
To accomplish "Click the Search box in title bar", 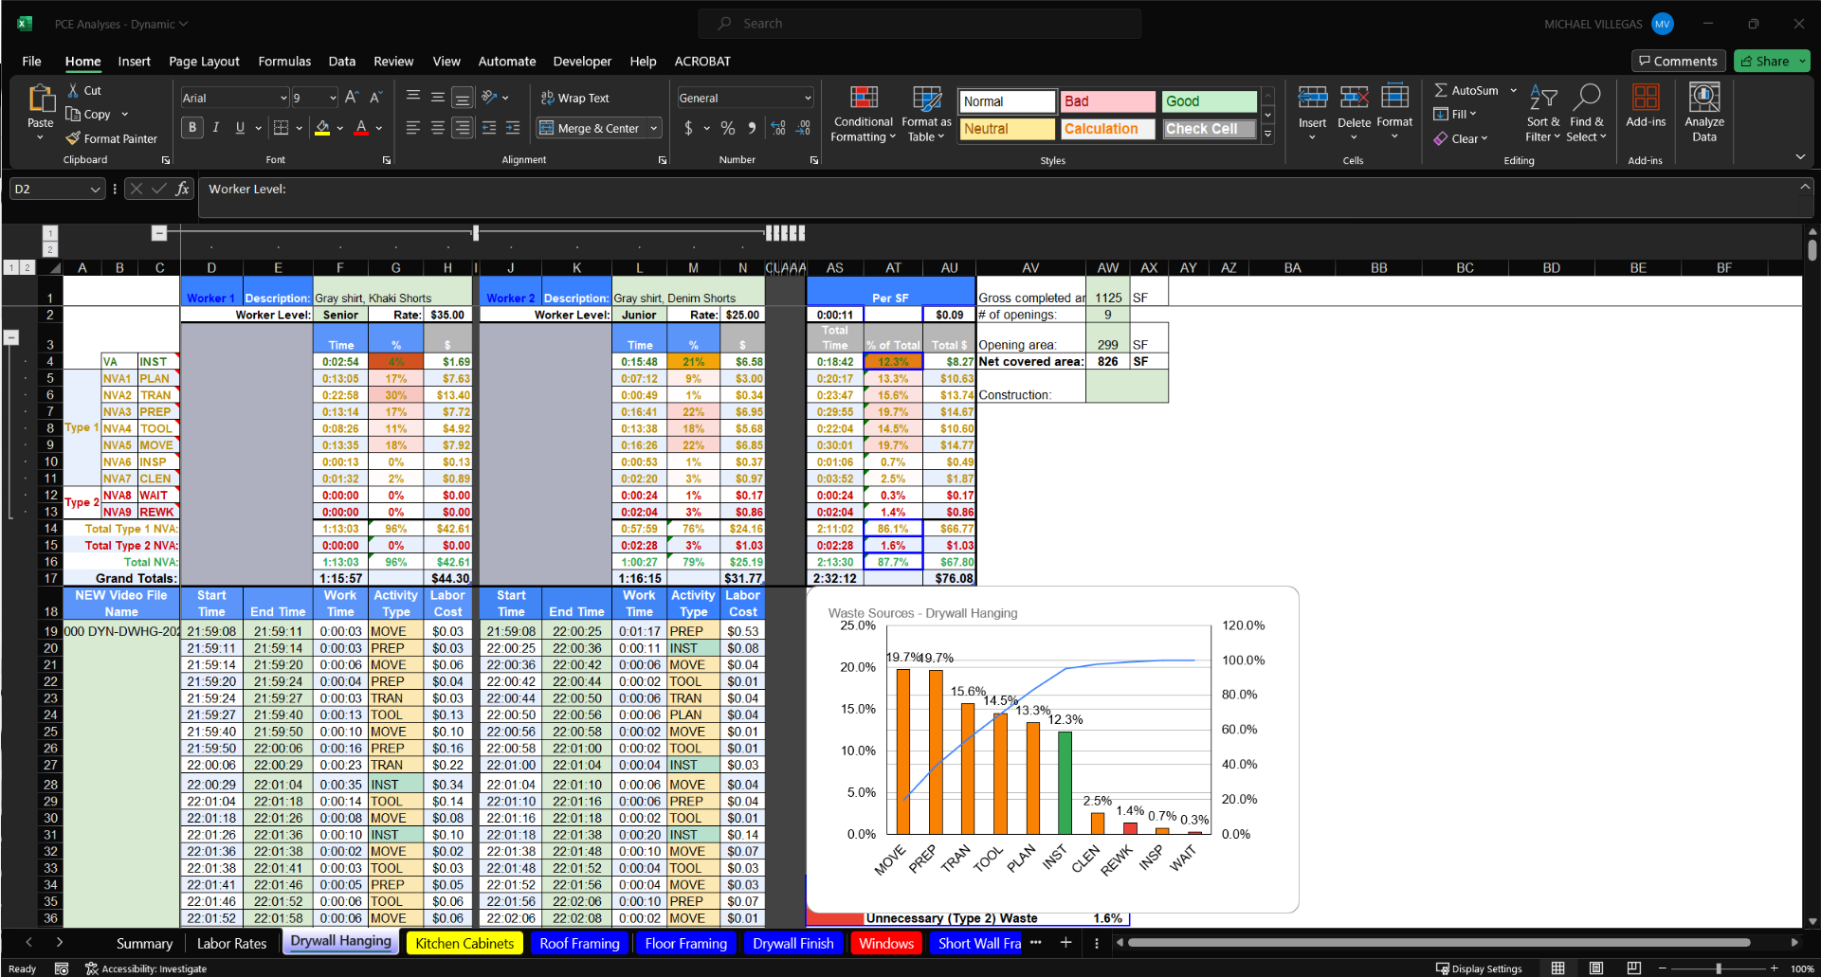I will point(920,24).
